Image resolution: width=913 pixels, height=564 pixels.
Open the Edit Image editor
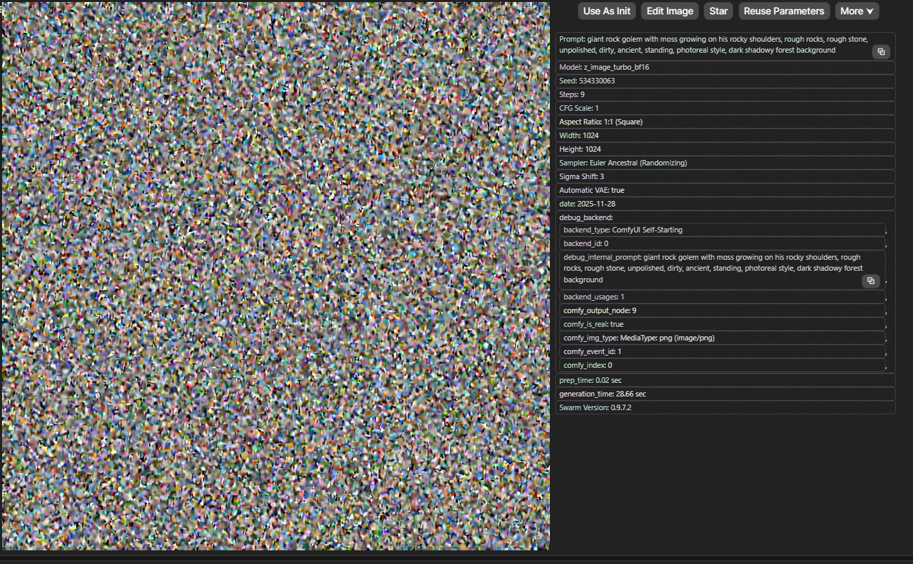(670, 11)
